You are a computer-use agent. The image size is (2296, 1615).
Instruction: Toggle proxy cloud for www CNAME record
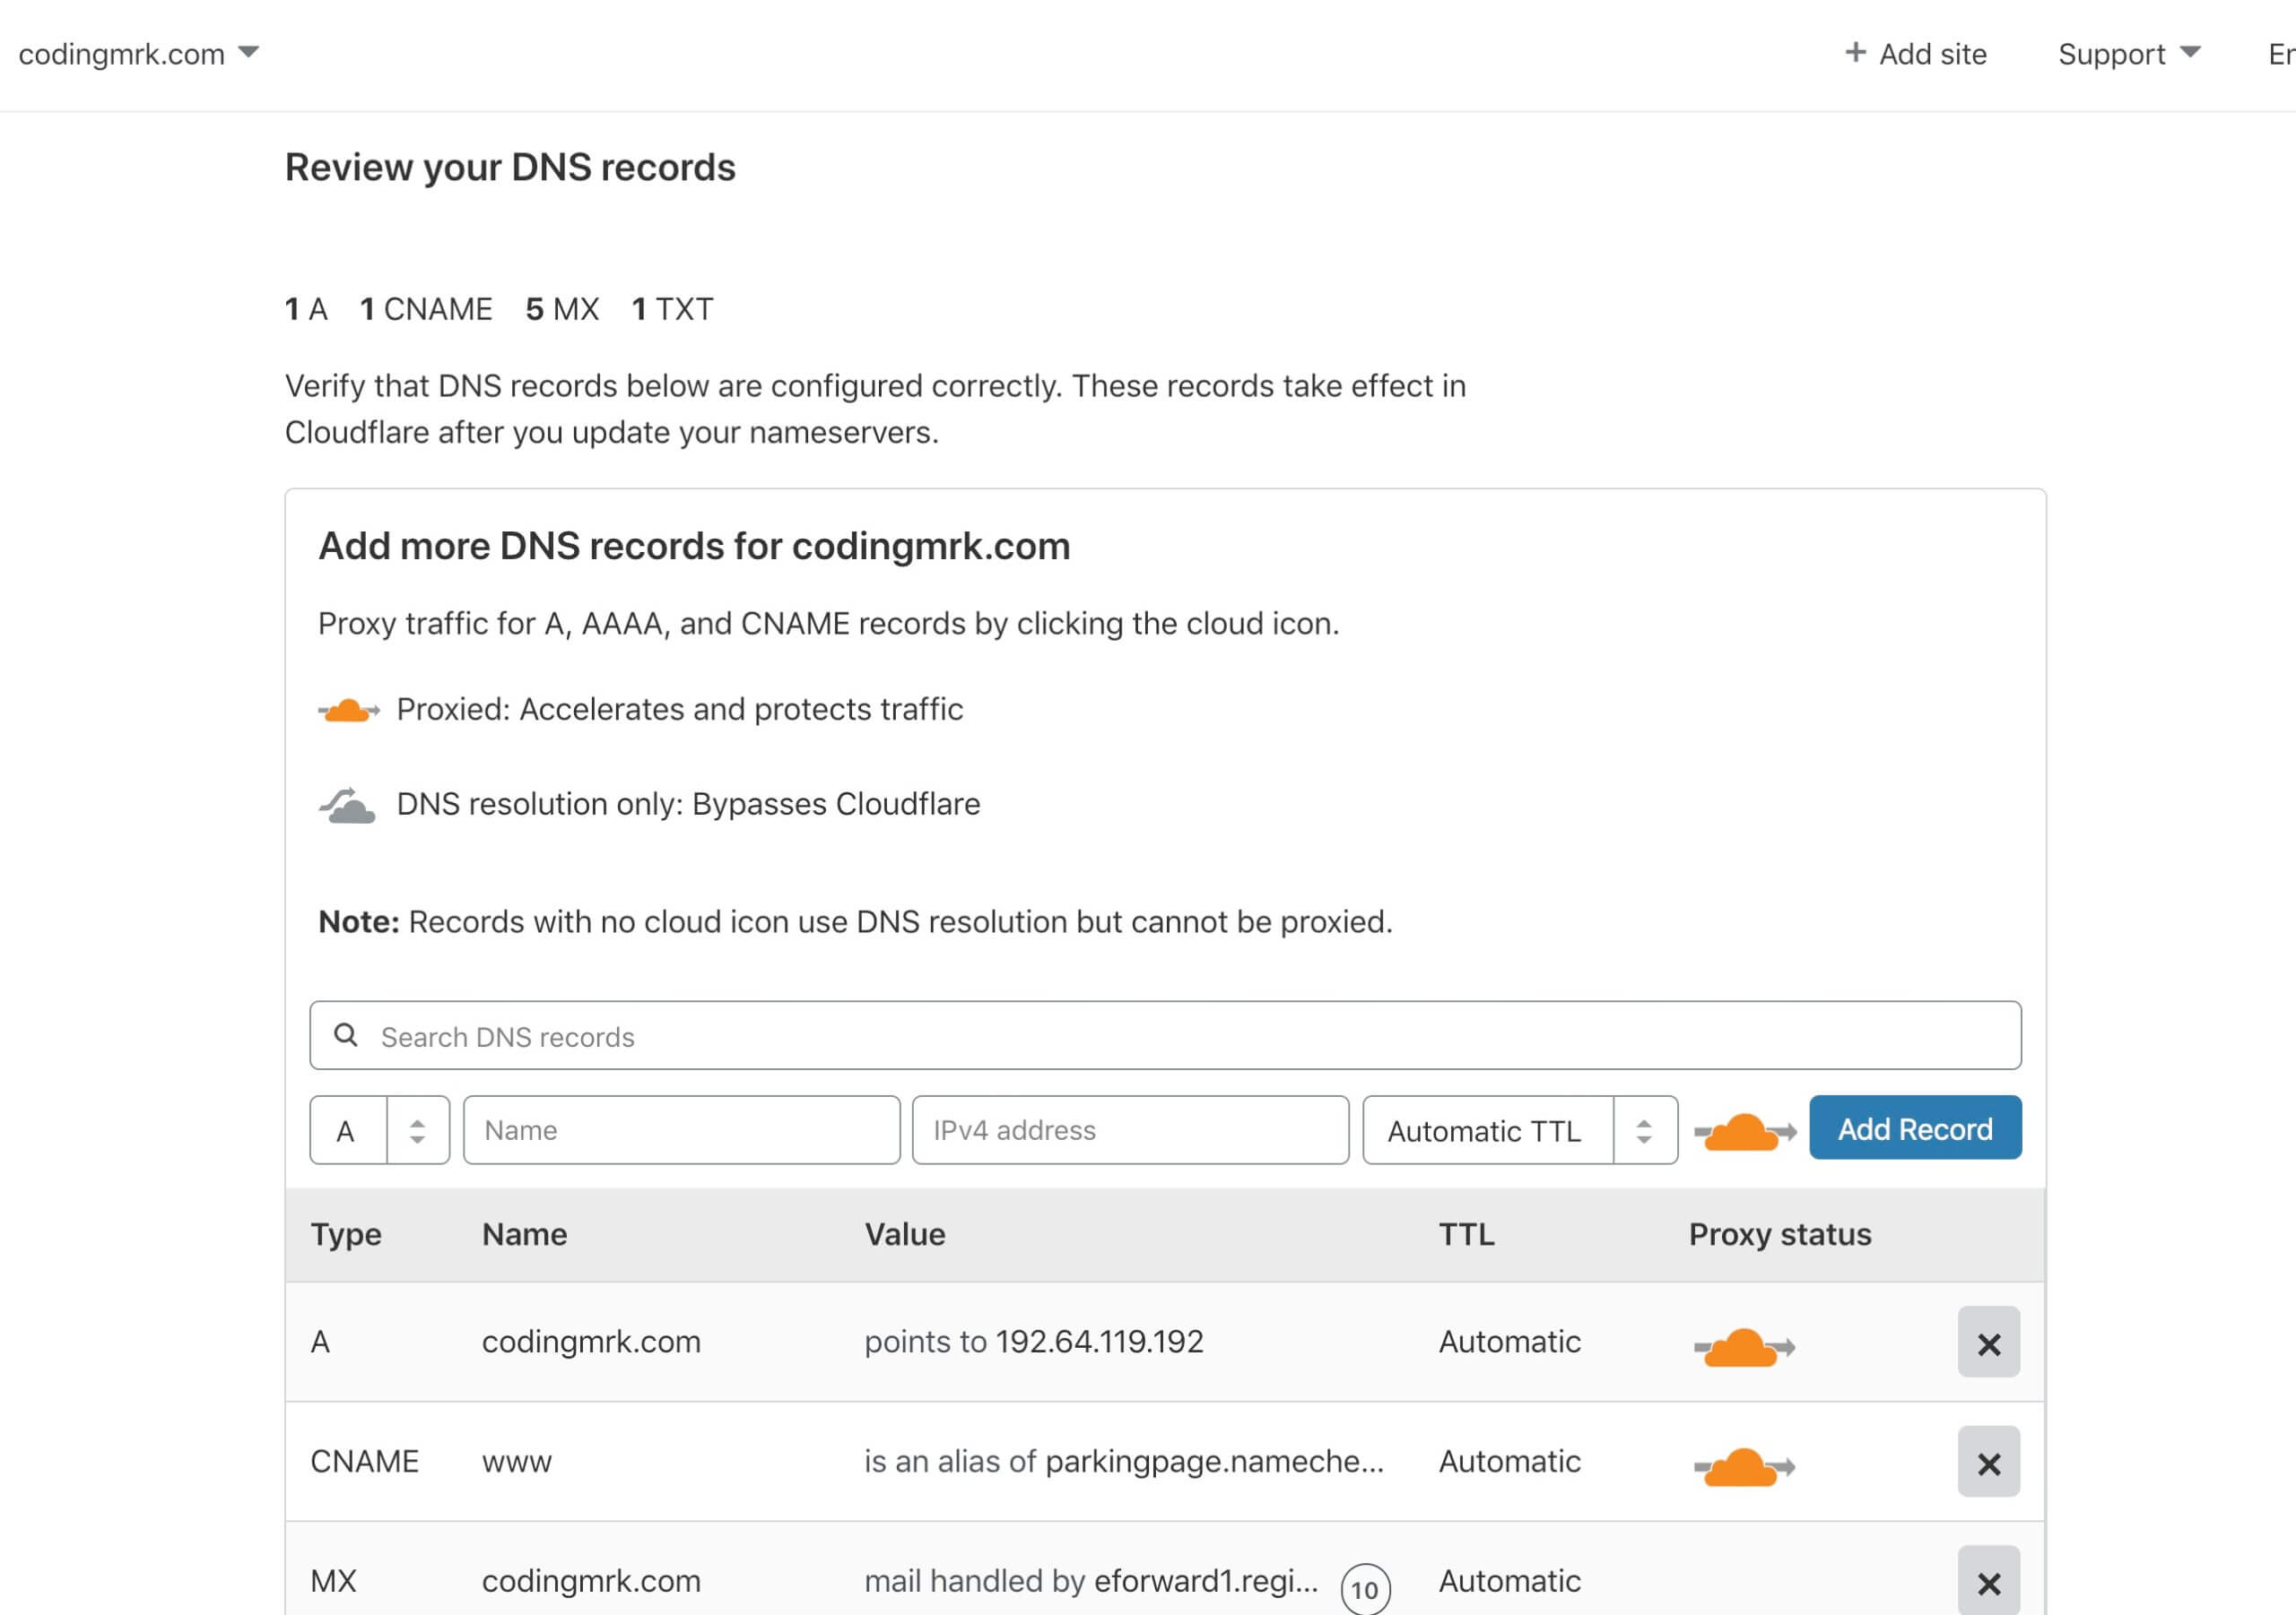pos(1744,1467)
